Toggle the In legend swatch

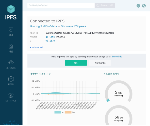58,112
